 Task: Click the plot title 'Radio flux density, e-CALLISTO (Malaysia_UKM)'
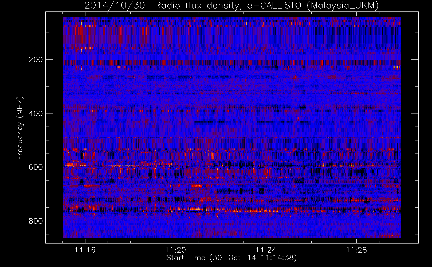(267, 6)
